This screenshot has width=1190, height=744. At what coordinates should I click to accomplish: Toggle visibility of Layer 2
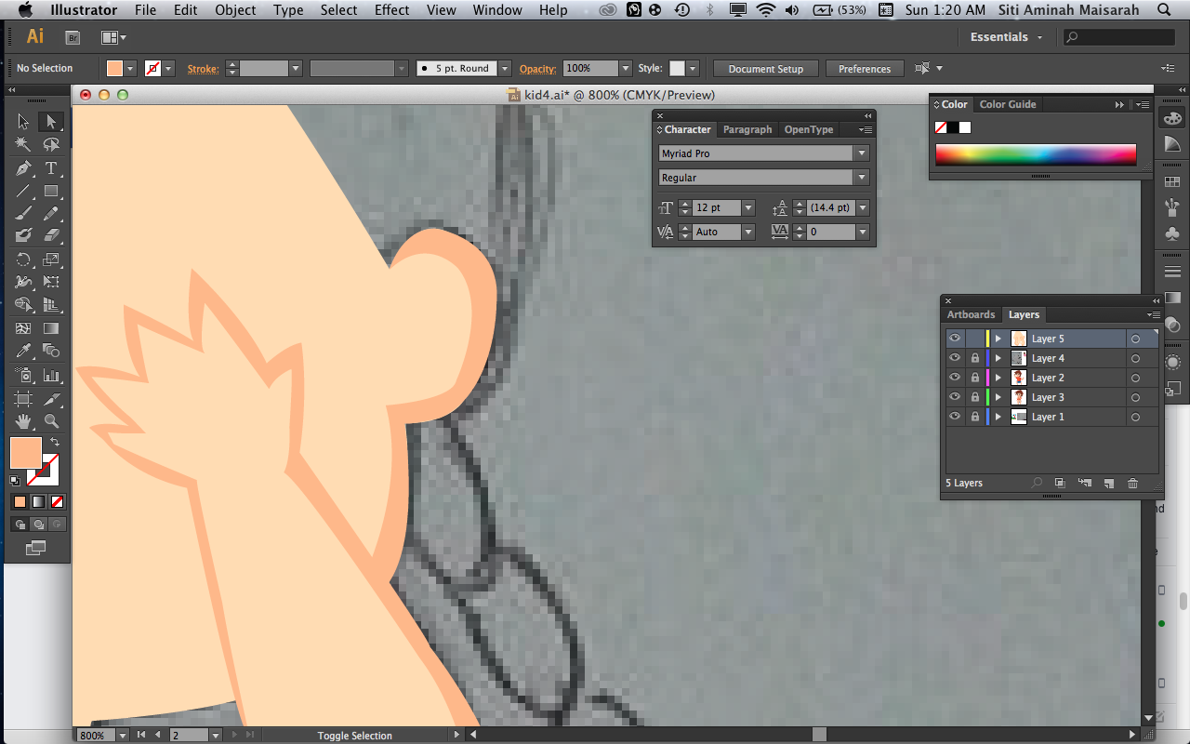tap(955, 378)
